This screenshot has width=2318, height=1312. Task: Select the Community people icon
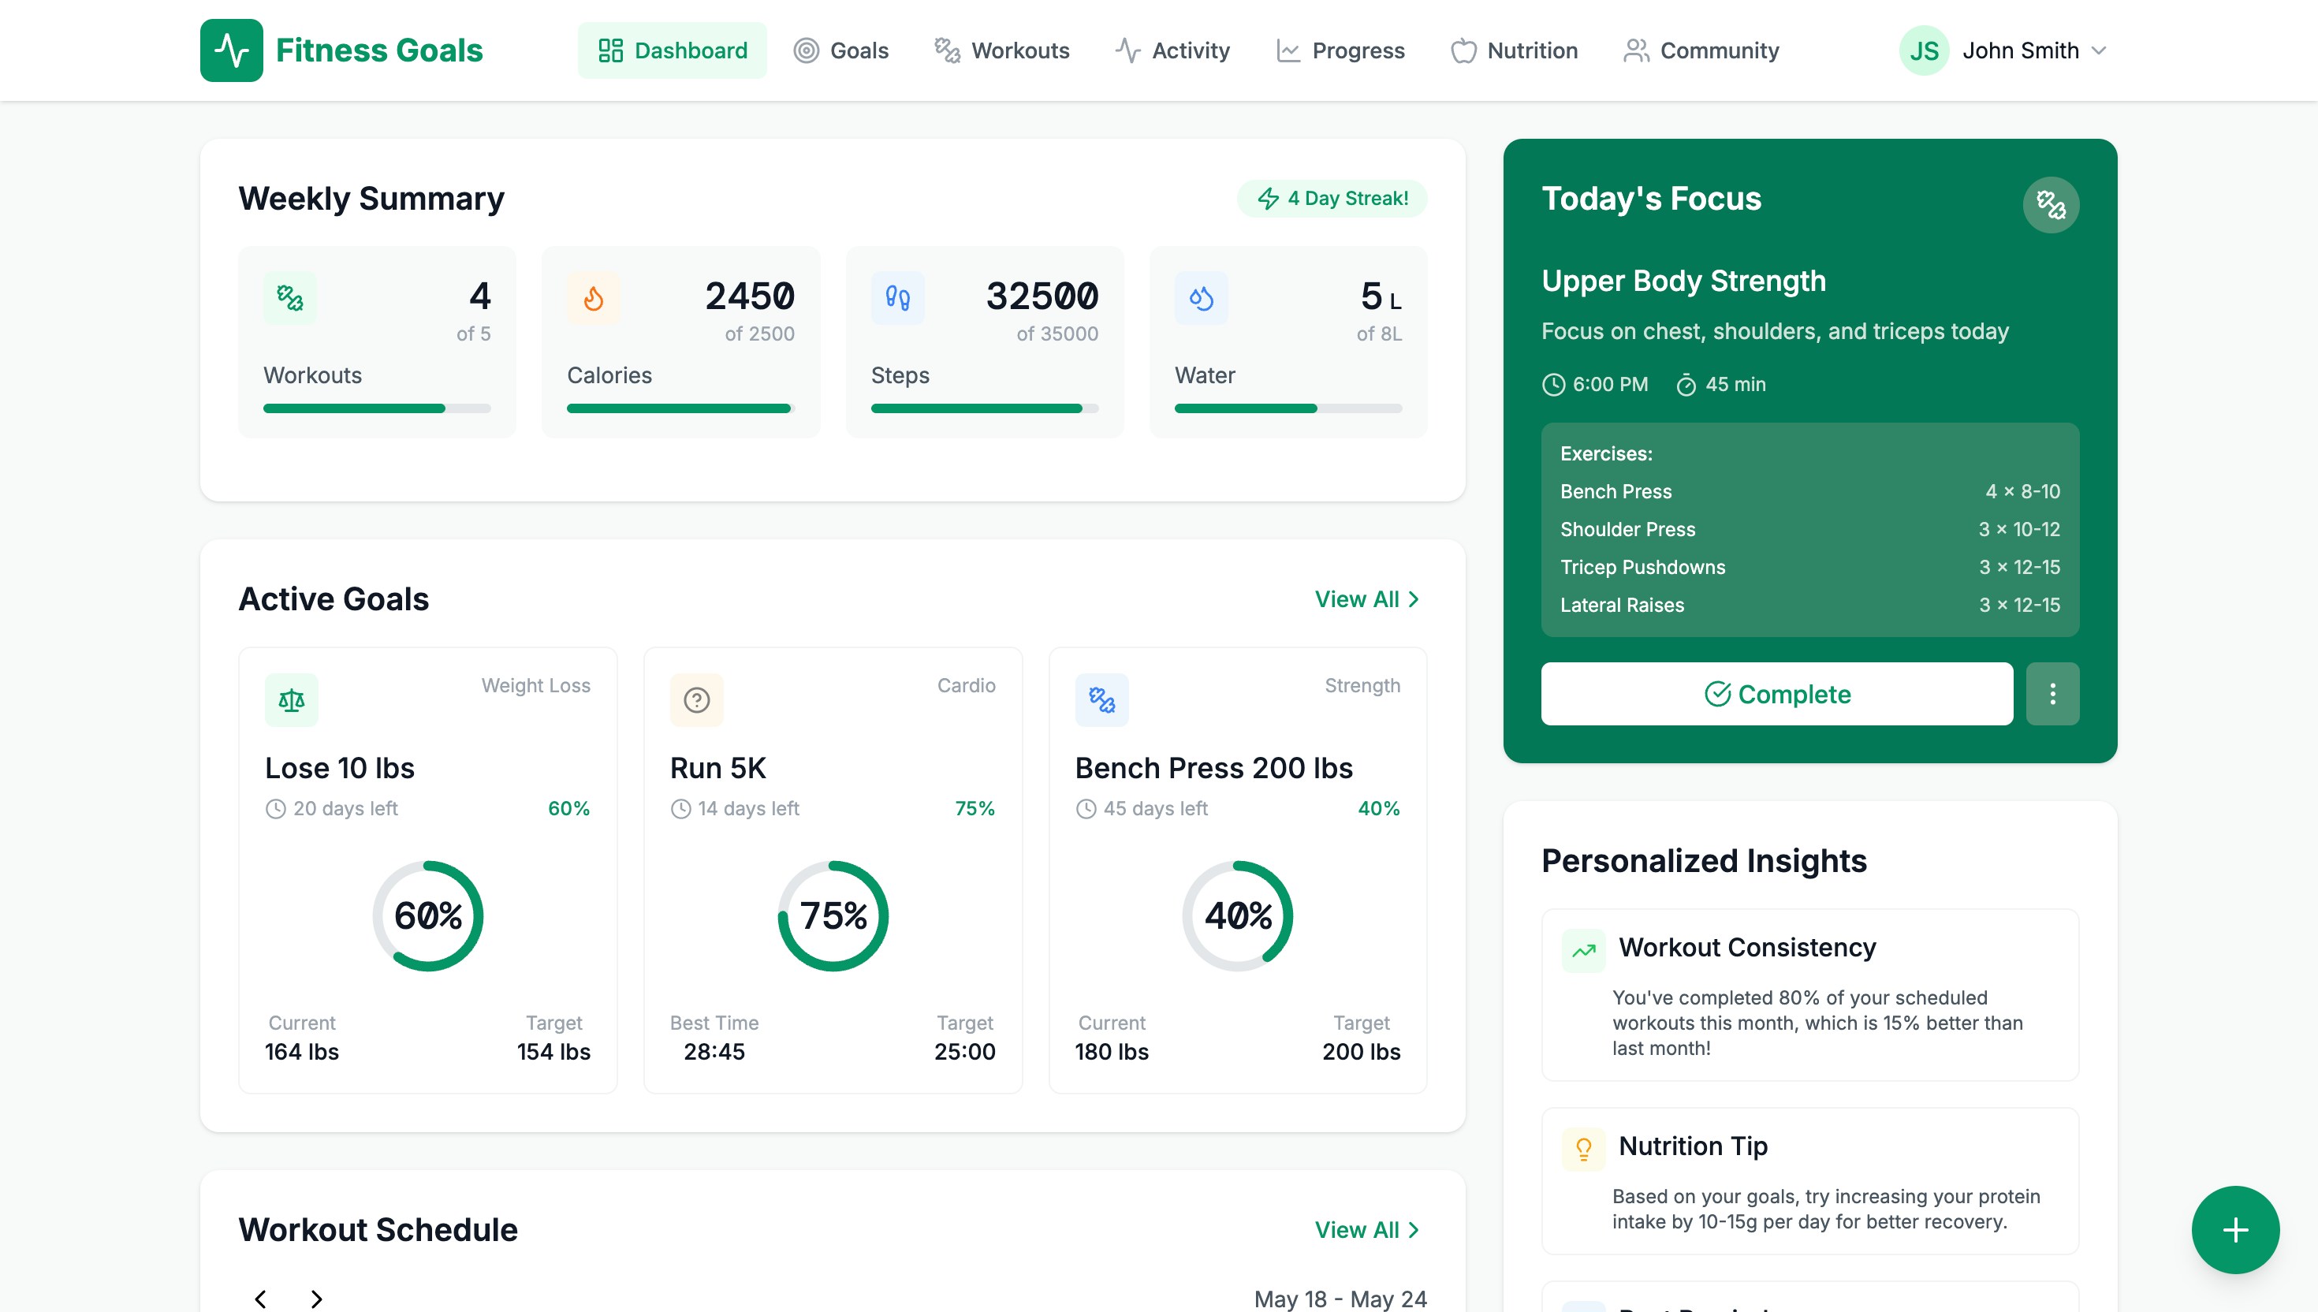point(1636,50)
